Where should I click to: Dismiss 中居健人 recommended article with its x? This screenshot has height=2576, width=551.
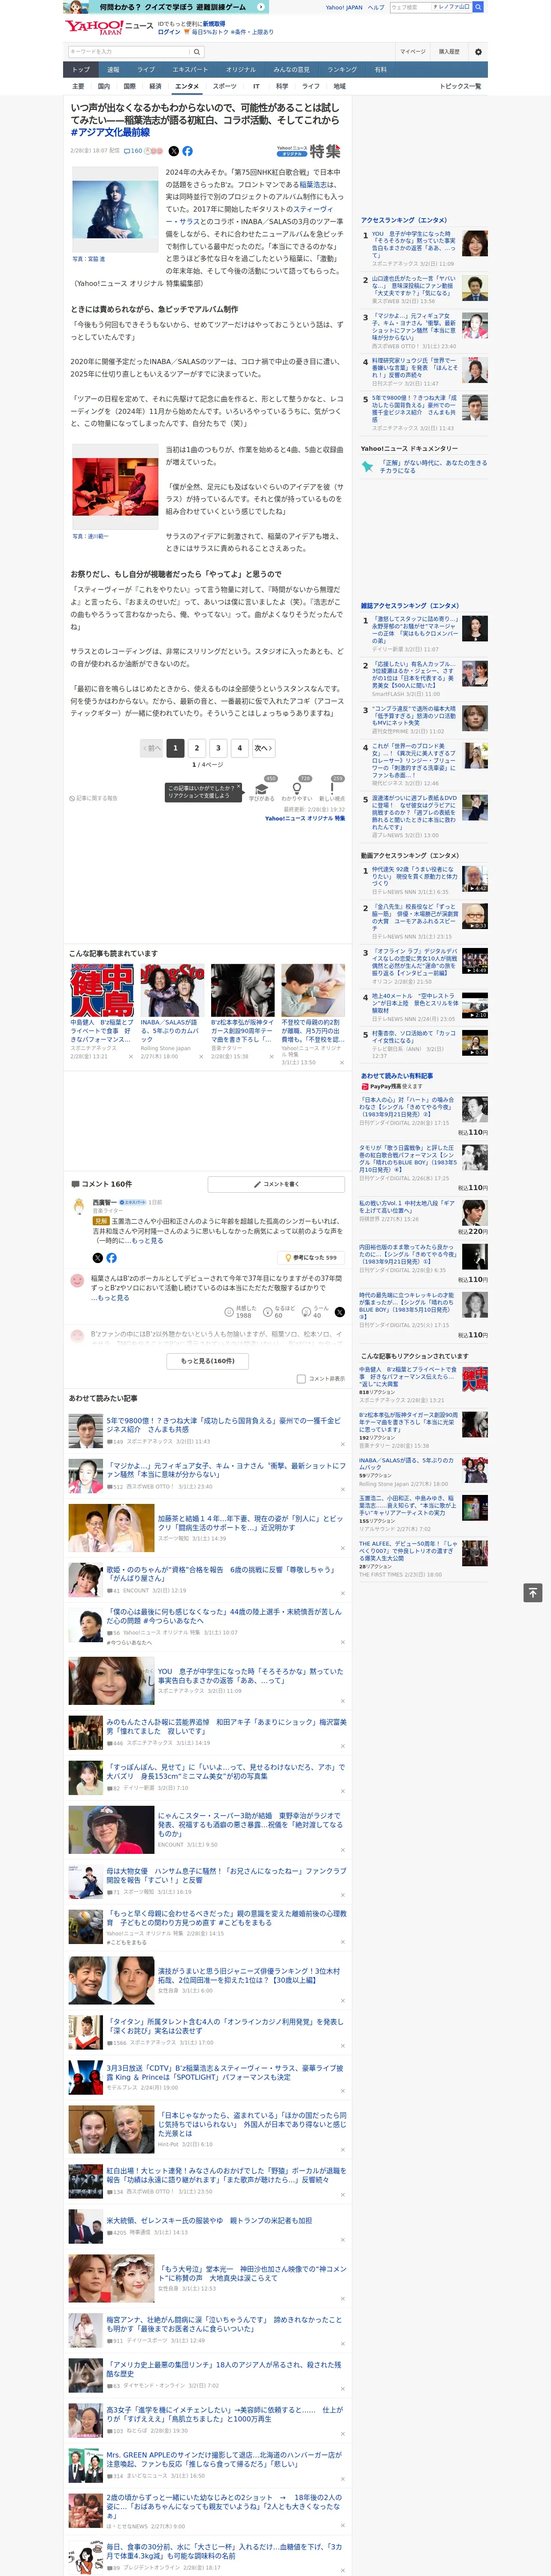point(131,1056)
